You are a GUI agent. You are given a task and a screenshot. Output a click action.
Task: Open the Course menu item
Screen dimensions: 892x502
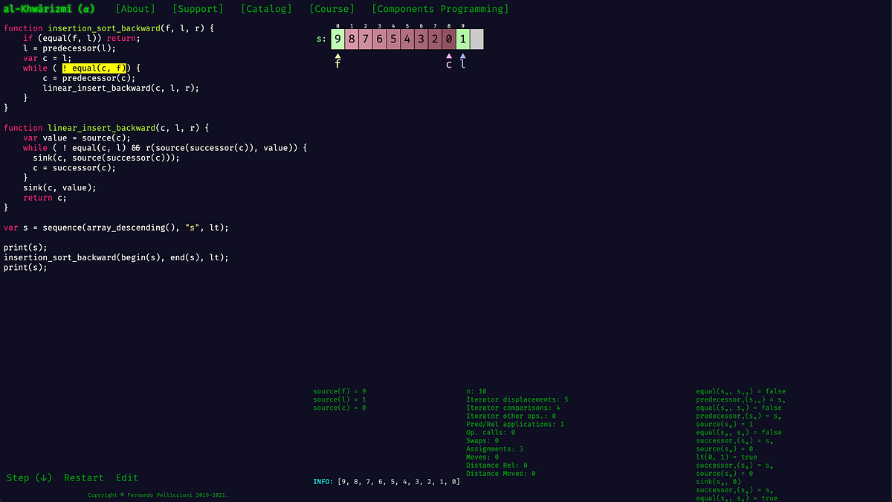pos(332,9)
